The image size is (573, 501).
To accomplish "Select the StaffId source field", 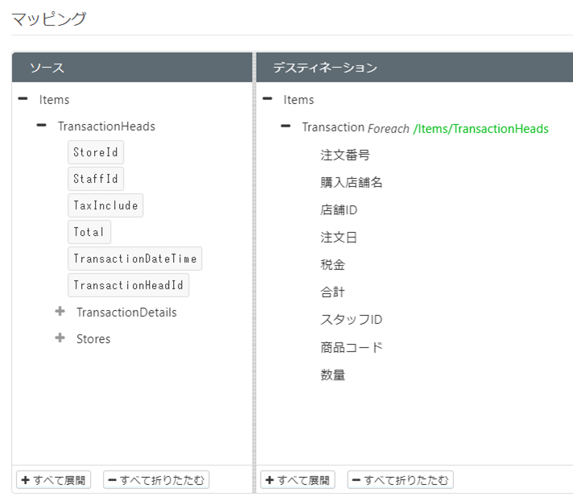I will [96, 179].
